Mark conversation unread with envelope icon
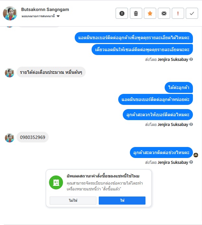The width and height of the screenshot is (202, 225). tap(164, 13)
